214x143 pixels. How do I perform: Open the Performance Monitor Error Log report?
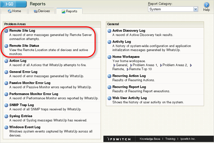click(34, 94)
